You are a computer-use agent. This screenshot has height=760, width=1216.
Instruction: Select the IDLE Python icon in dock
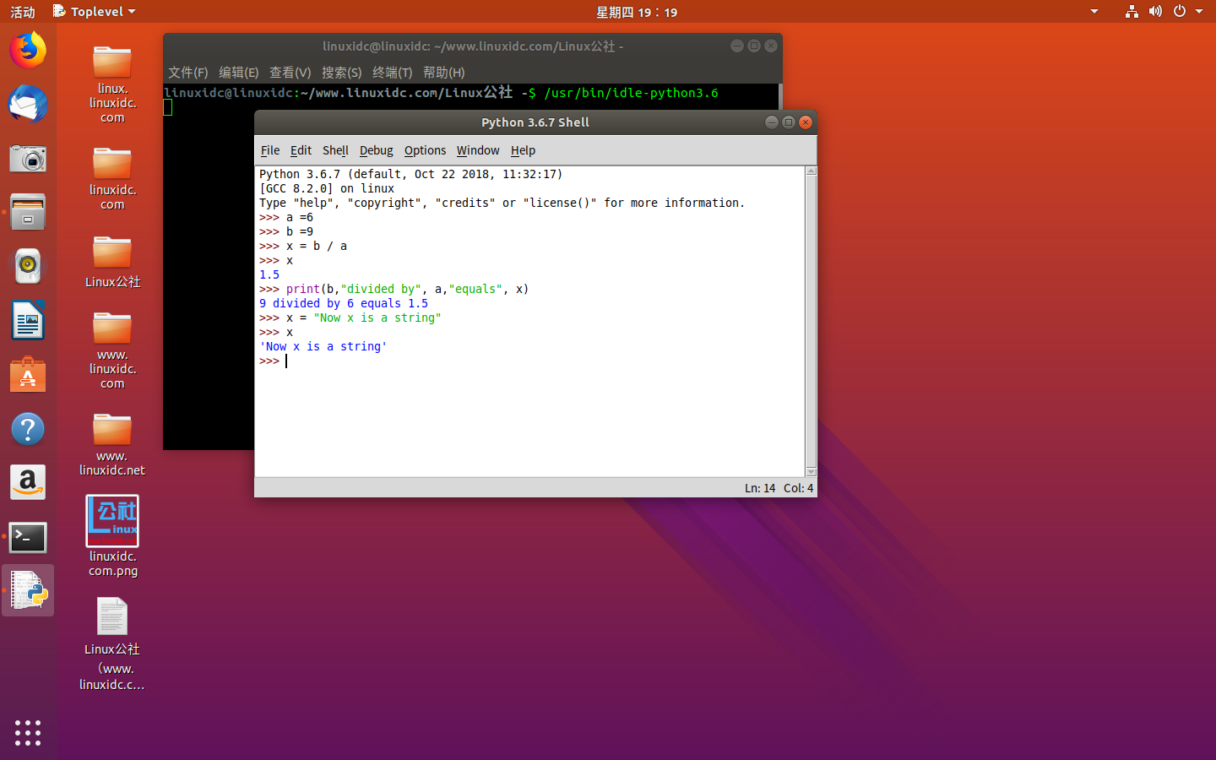tap(28, 590)
